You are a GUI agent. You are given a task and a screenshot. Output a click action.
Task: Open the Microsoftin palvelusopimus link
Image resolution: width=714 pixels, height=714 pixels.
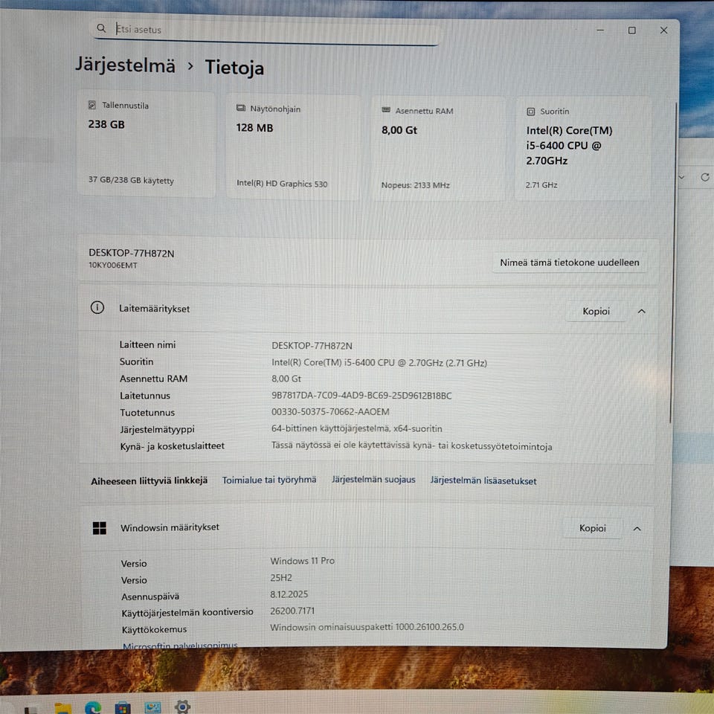point(180,645)
